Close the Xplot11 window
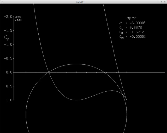The image size is (167, 133). (165, 2)
